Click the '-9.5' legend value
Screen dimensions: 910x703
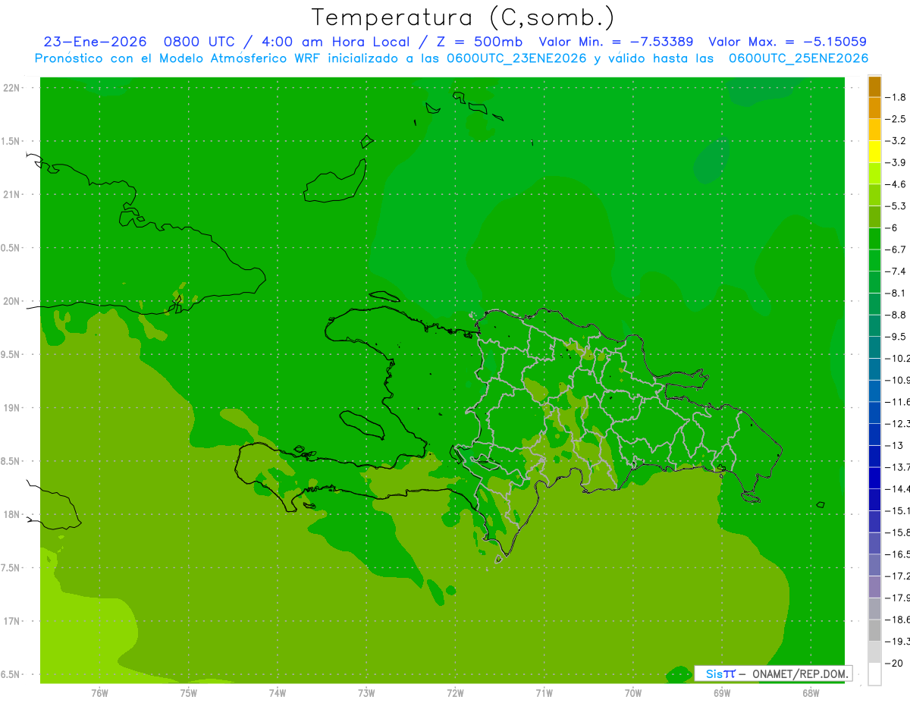point(896,337)
